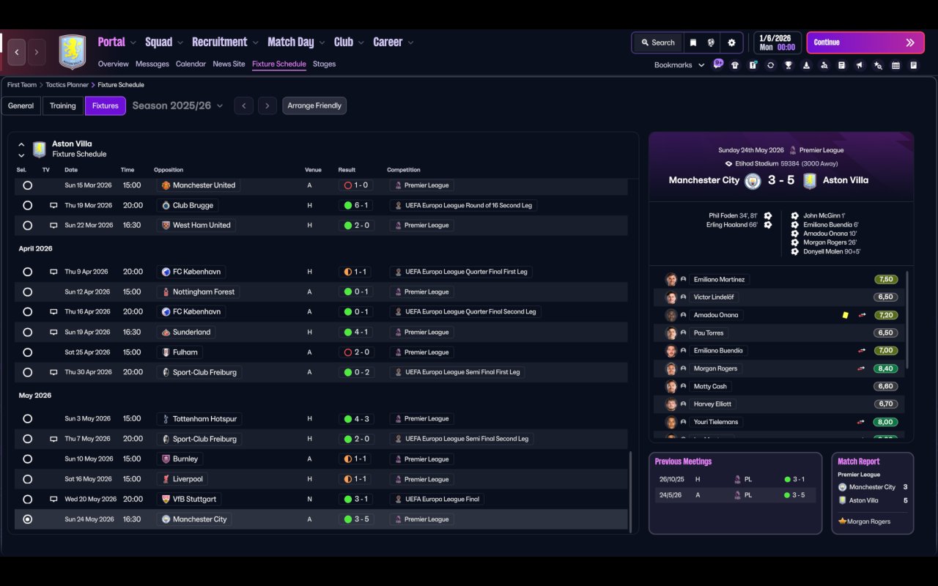The height and width of the screenshot is (586, 938).
Task: Go to next season with right arrow
Action: click(x=267, y=105)
